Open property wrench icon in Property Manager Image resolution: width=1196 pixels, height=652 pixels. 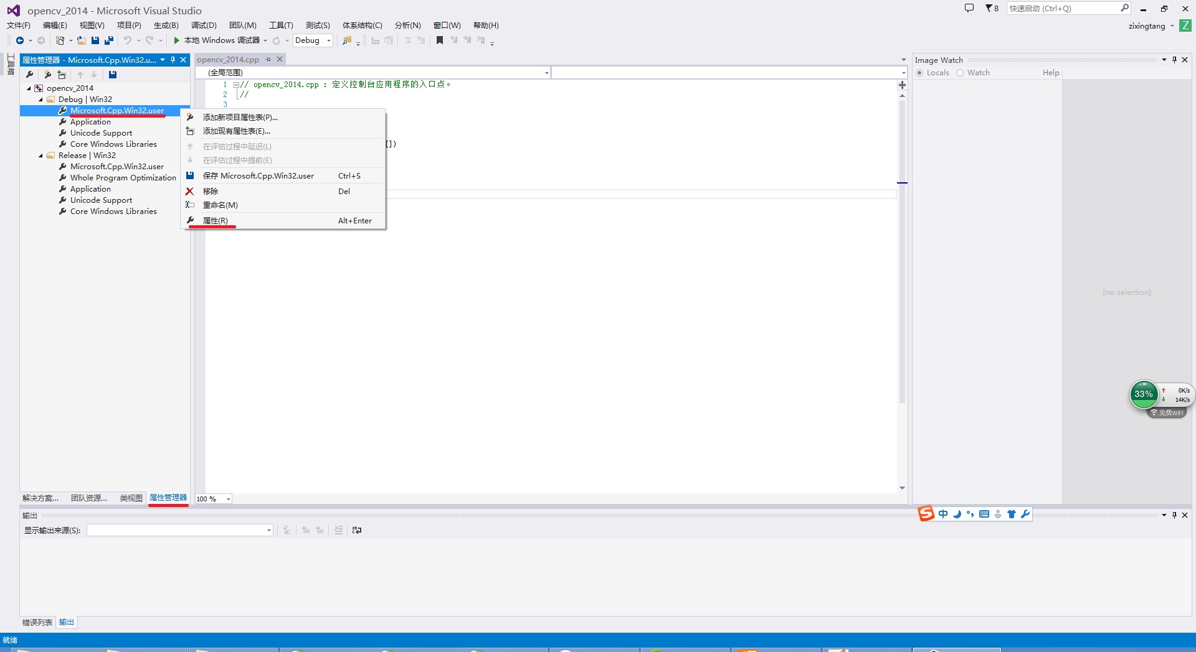click(29, 75)
